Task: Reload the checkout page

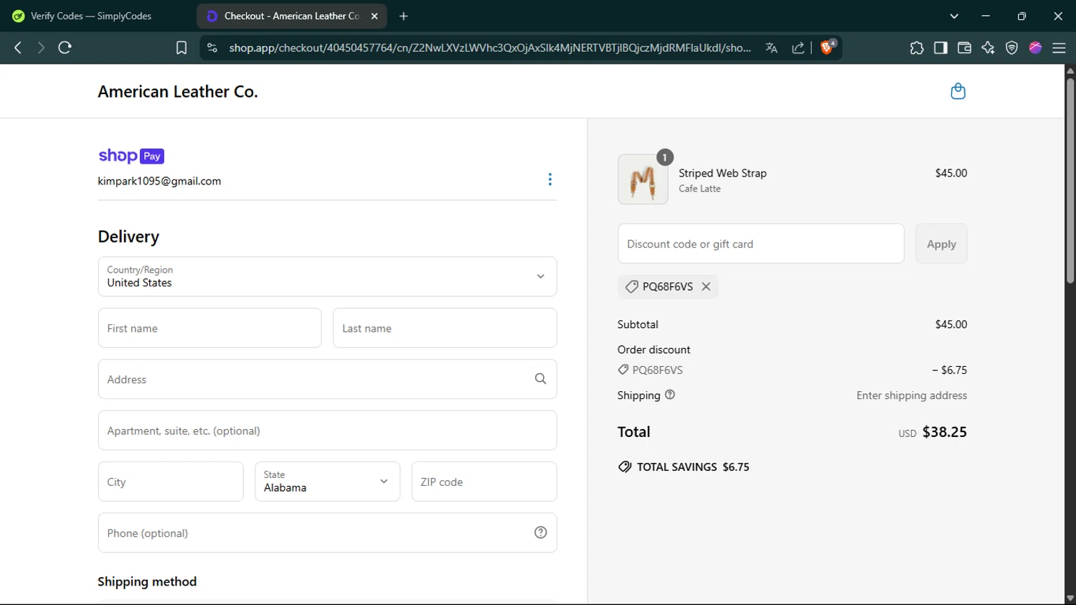Action: click(x=65, y=47)
